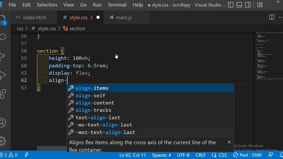
Task: Toggle primary side bar layout icon
Action: 231,5
